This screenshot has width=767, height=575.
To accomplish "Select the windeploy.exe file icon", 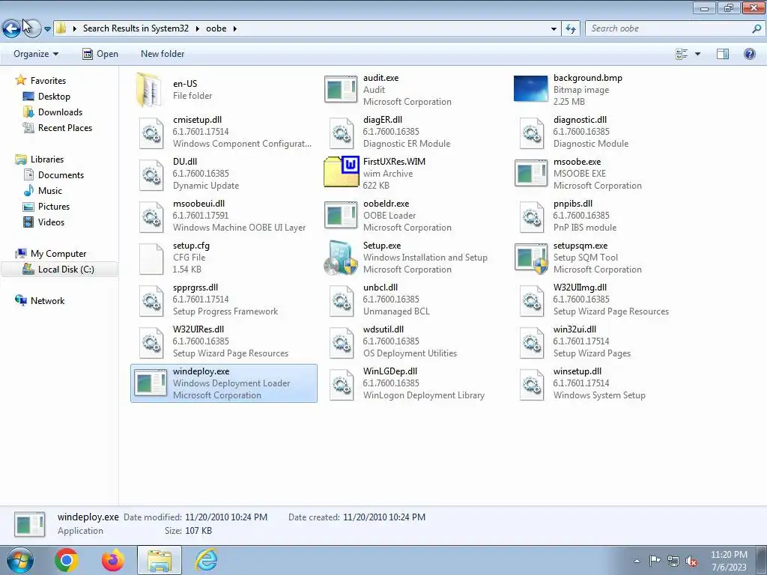I will click(x=151, y=383).
